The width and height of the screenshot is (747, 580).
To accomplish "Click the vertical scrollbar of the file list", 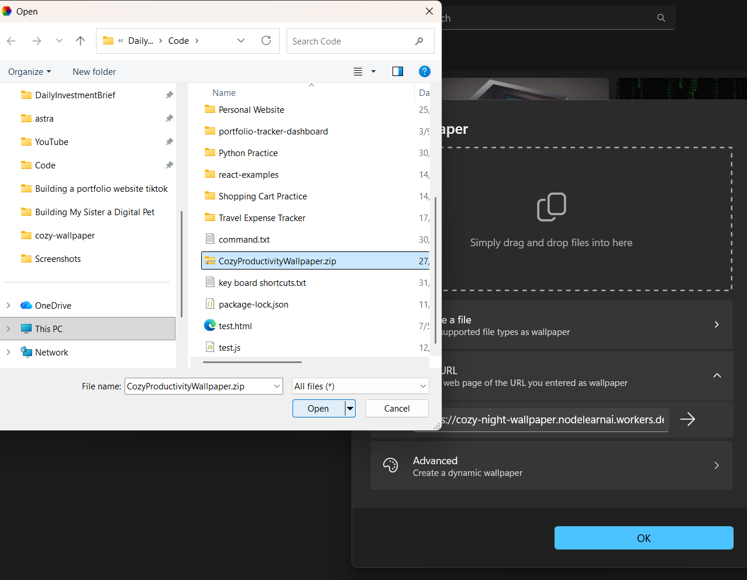I will click(x=435, y=269).
